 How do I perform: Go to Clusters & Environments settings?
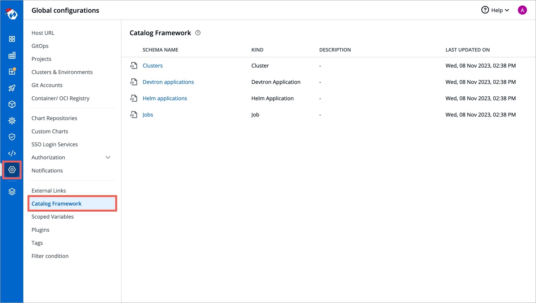pyautogui.click(x=62, y=72)
